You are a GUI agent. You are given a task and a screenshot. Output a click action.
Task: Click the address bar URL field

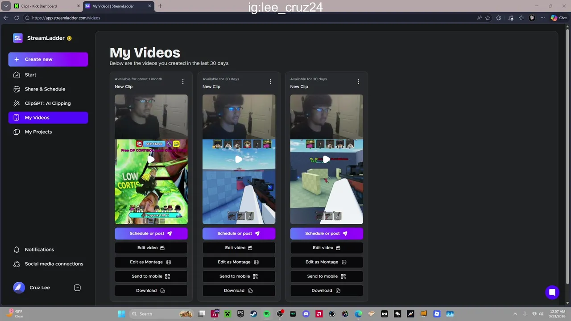coord(250,18)
